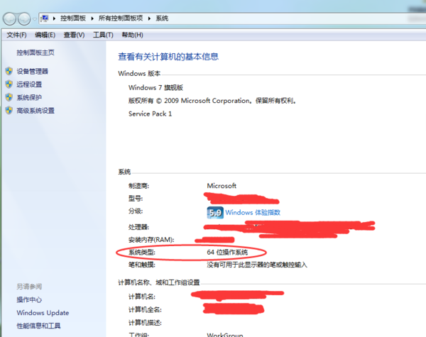
Task: Click shield icon next to 系统保护
Action: (9, 97)
